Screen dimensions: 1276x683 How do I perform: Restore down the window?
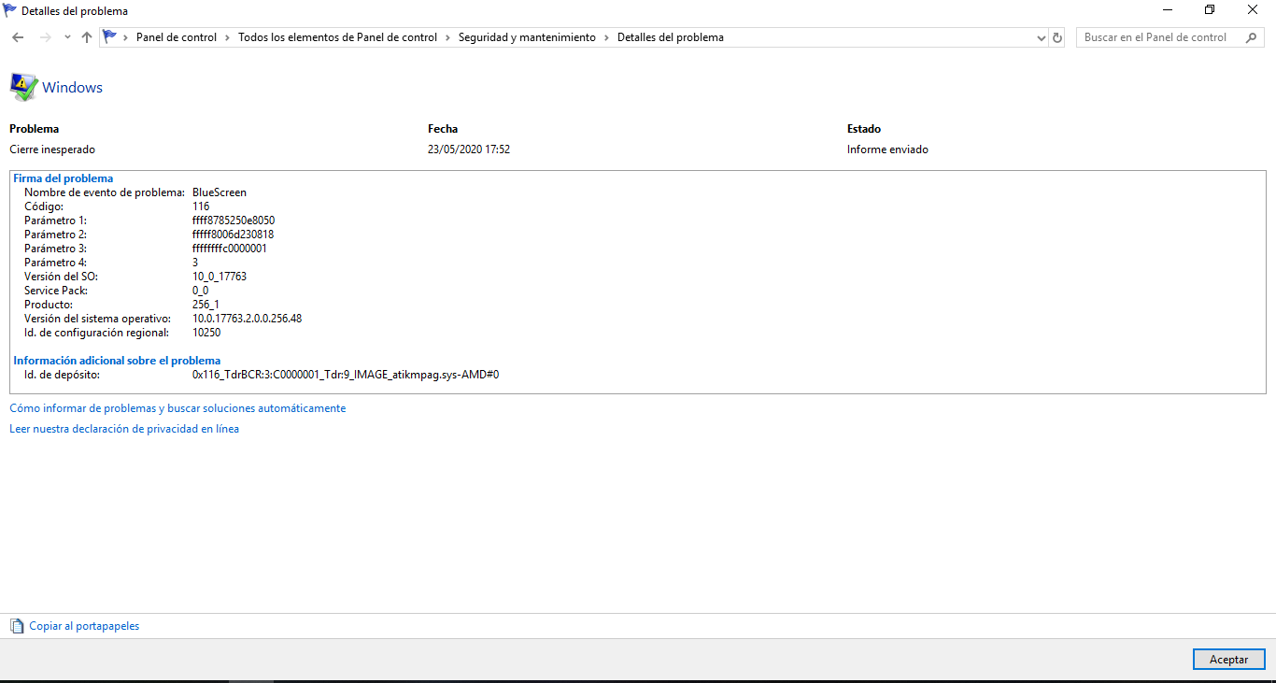pyautogui.click(x=1210, y=9)
